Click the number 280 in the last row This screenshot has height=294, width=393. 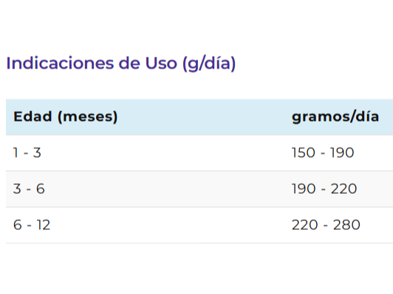346,225
